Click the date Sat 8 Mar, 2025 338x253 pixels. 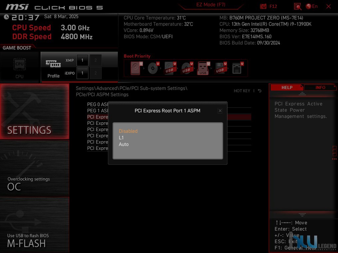[61, 17]
